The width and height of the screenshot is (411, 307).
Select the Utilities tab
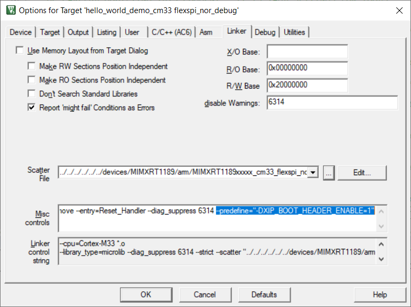tap(294, 32)
